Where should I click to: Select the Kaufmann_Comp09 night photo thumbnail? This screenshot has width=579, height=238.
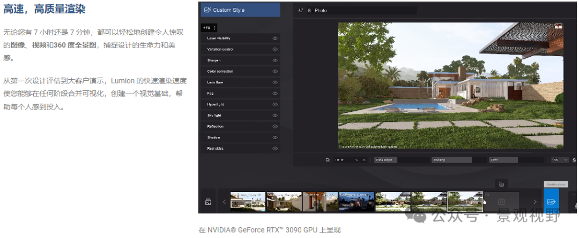point(357,202)
